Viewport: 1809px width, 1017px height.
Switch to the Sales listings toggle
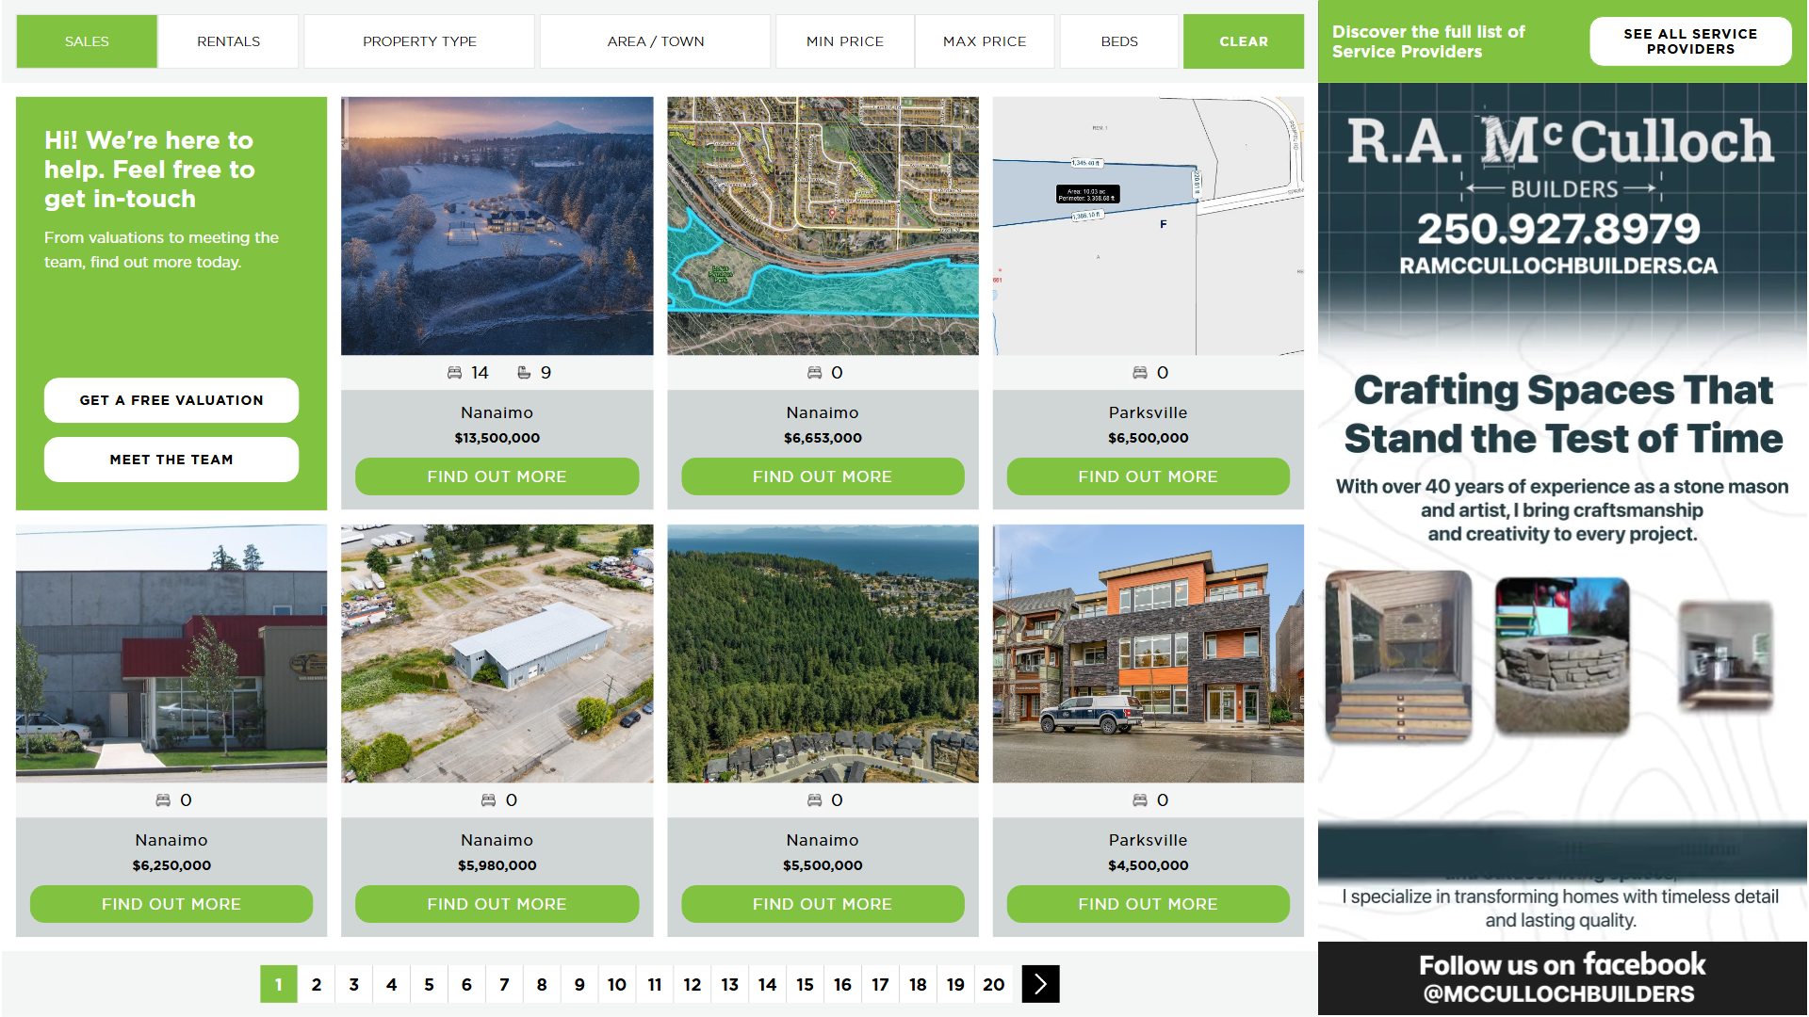(87, 41)
